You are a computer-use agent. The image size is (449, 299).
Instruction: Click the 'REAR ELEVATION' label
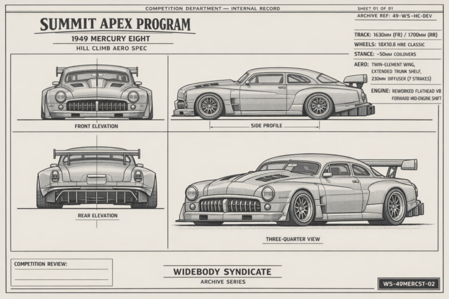click(98, 215)
